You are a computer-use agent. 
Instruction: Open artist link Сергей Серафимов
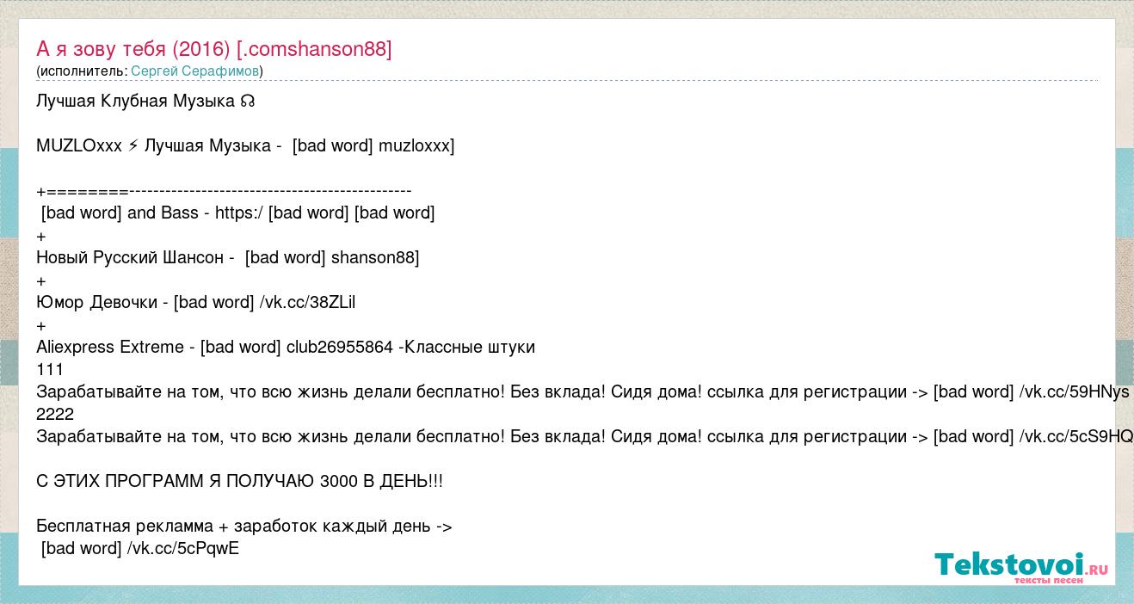click(195, 71)
